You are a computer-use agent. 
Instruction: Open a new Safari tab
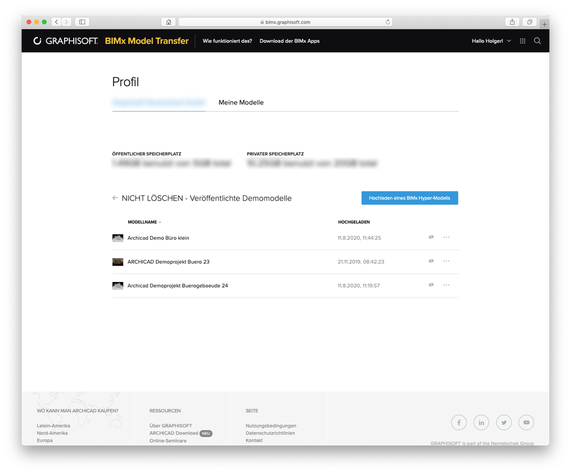click(544, 24)
